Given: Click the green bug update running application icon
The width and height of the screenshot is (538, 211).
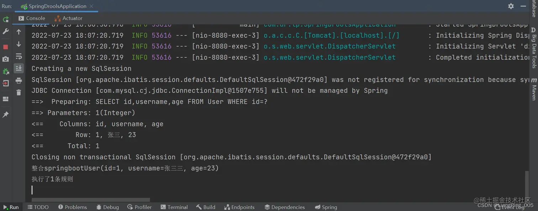Looking at the screenshot, I should [6, 71].
